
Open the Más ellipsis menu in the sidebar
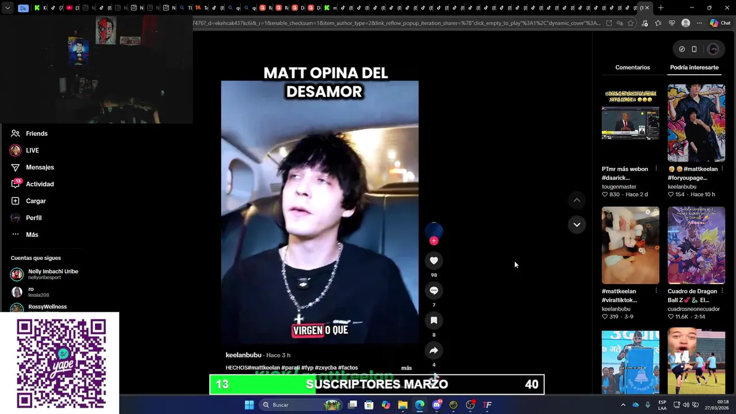pos(25,235)
